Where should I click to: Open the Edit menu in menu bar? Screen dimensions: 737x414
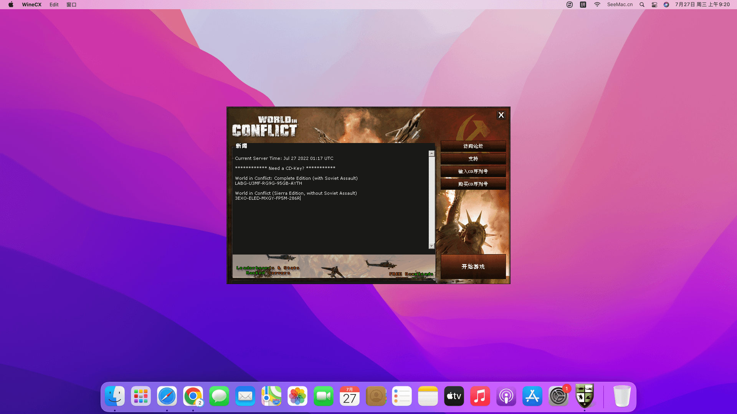pyautogui.click(x=54, y=5)
